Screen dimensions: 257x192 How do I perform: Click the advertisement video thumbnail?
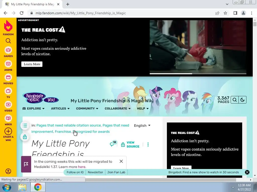(x=198, y=47)
